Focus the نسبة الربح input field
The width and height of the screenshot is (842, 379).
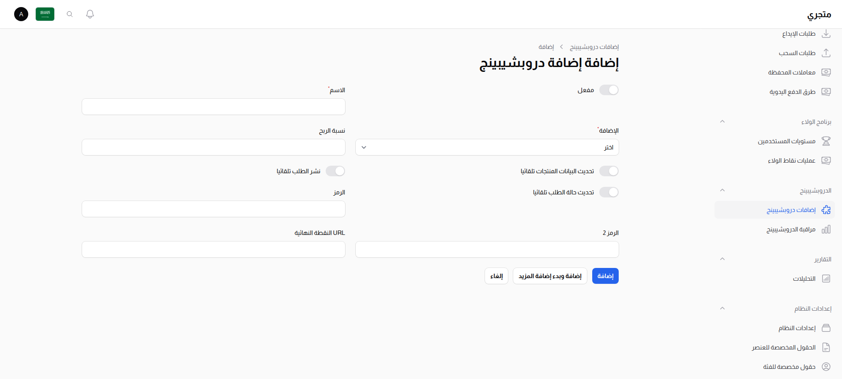pyautogui.click(x=214, y=147)
